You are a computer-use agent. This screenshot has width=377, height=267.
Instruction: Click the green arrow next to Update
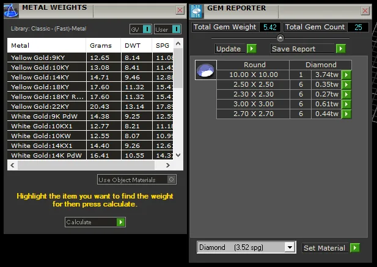(x=252, y=49)
